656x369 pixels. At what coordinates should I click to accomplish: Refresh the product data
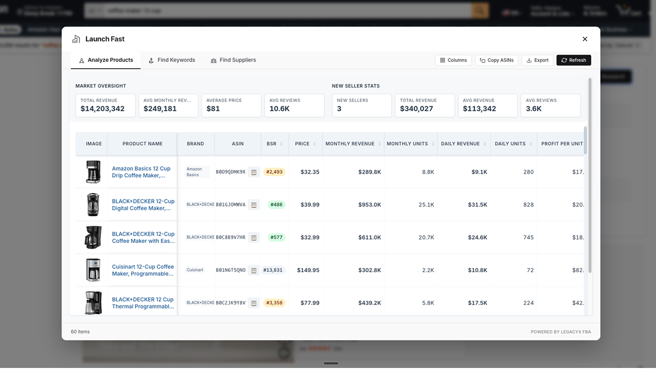pyautogui.click(x=573, y=60)
